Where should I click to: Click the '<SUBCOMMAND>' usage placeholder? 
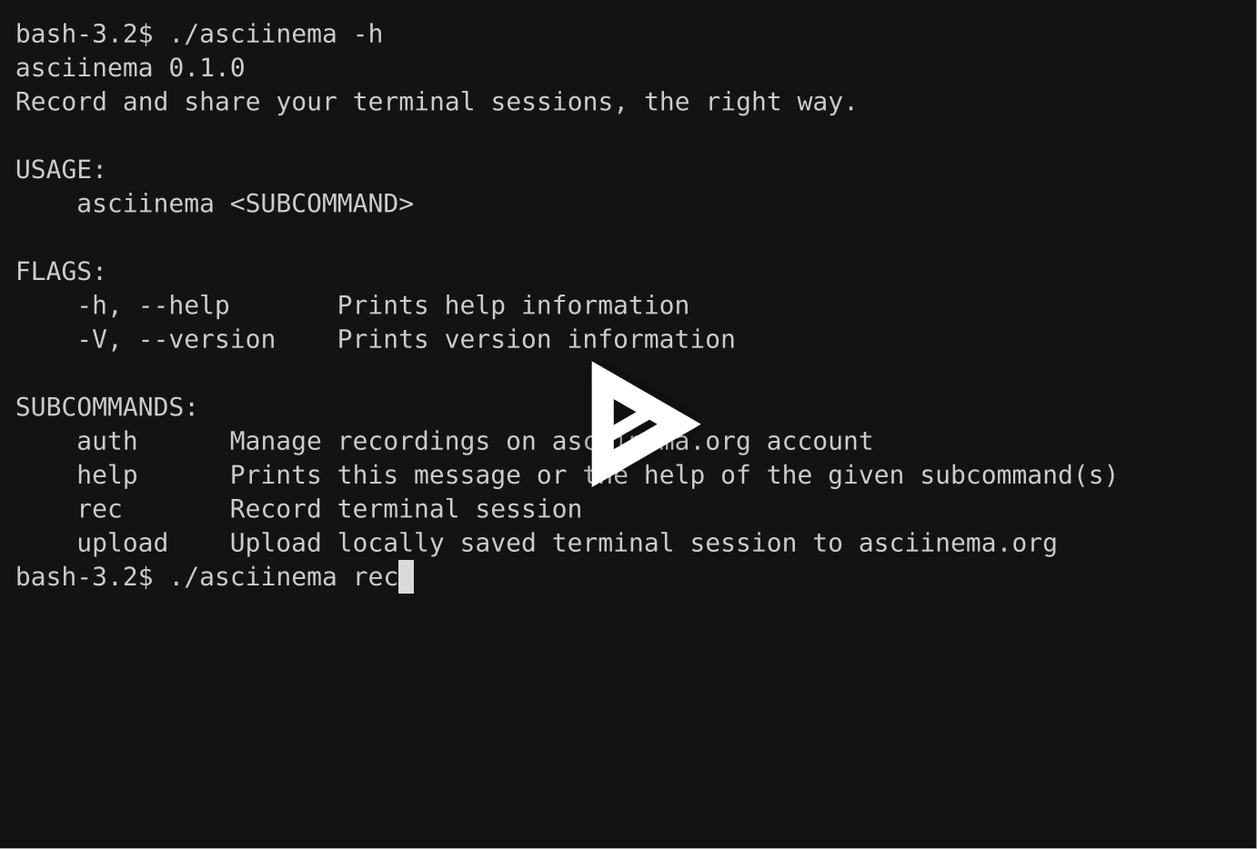322,204
